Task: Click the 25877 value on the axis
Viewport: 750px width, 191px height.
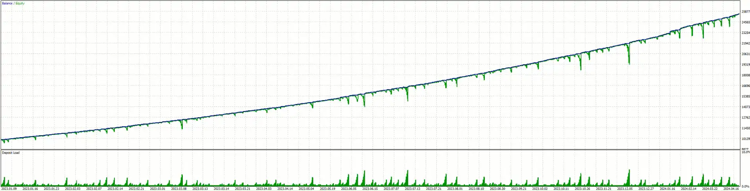Action: click(745, 12)
